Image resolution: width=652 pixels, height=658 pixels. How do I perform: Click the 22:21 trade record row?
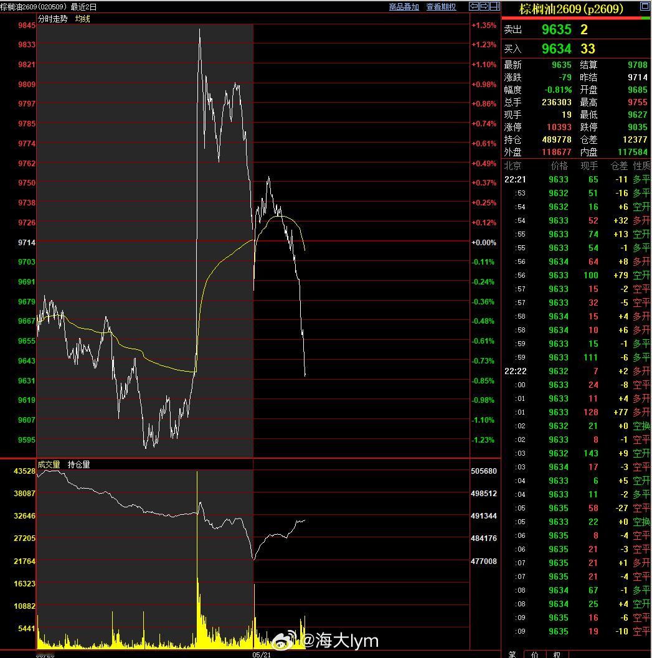tap(577, 180)
